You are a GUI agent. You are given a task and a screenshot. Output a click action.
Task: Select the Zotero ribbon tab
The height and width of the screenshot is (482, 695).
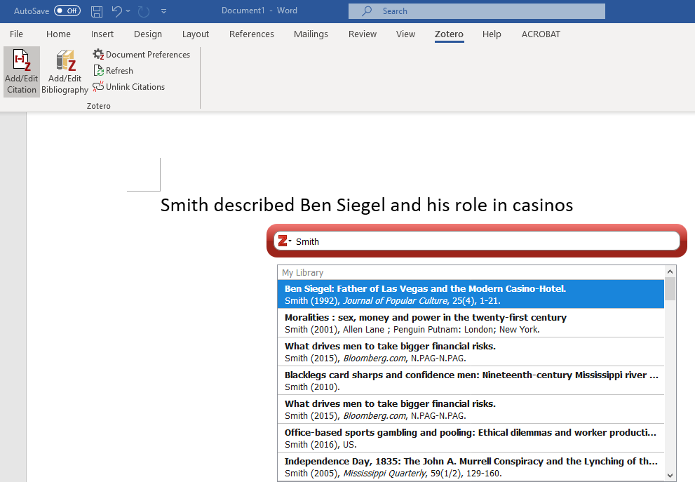point(449,34)
